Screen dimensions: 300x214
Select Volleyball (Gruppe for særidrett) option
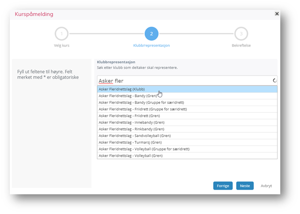[187, 149]
